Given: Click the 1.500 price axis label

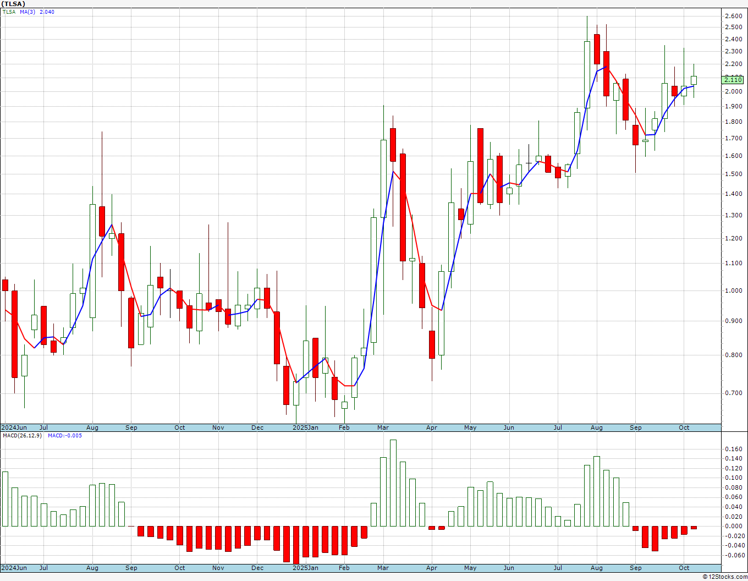Looking at the screenshot, I should [733, 174].
